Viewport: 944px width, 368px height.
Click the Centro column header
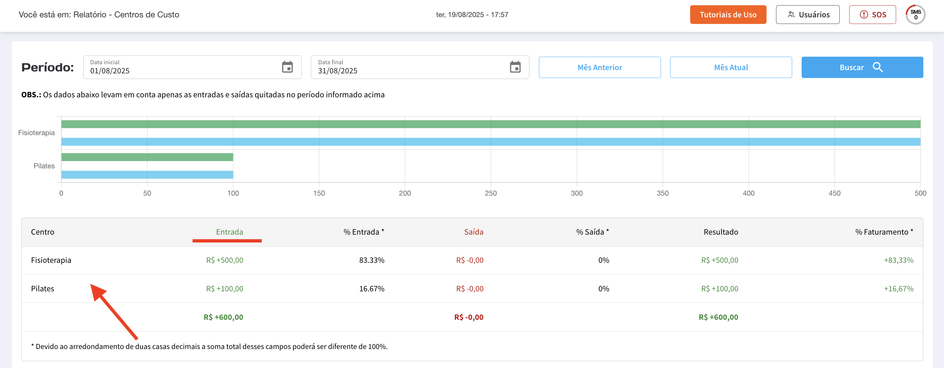43,232
